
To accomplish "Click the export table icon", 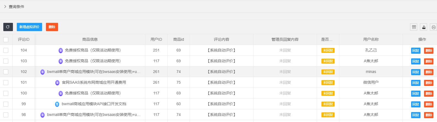I will [424, 27].
